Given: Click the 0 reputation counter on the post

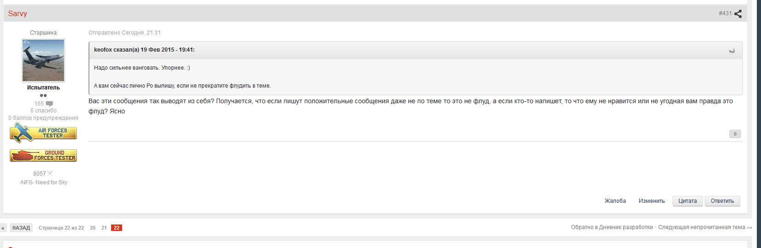Looking at the screenshot, I should coord(735,134).
